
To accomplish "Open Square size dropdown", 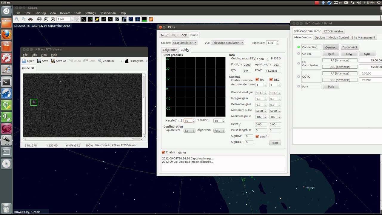I will pyautogui.click(x=189, y=130).
